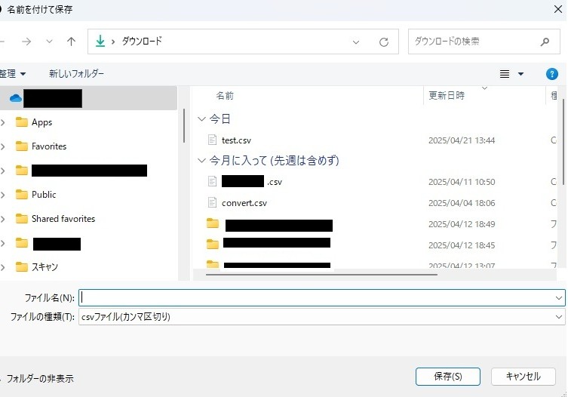Click the navigation pane vertical scrollbar

click(184, 125)
